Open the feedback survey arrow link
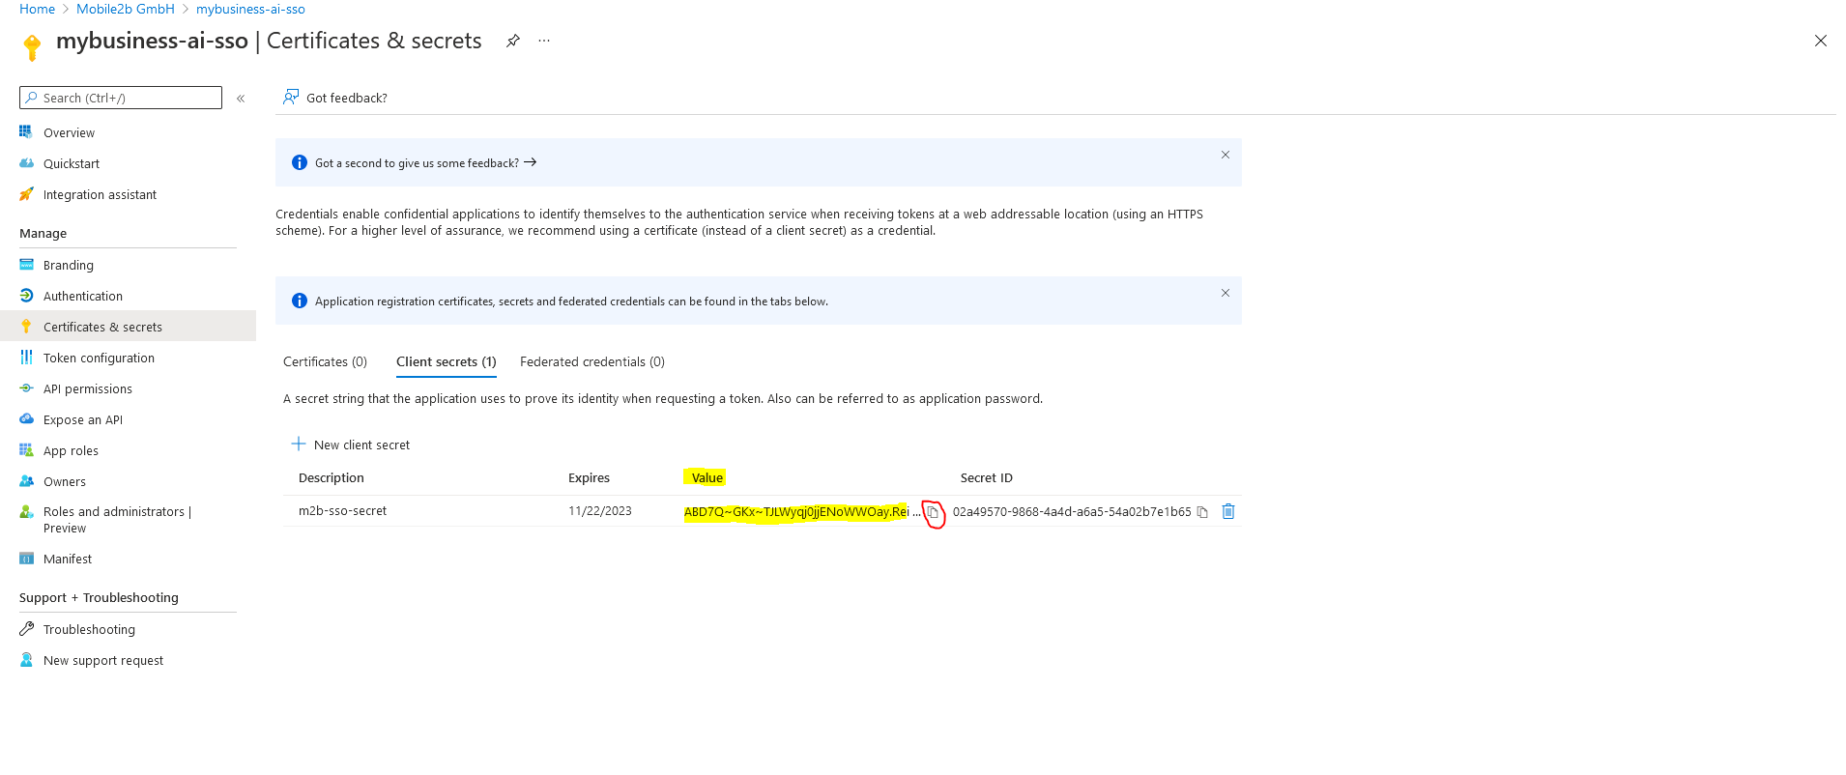Viewport: 1846px width, 775px height. click(531, 162)
